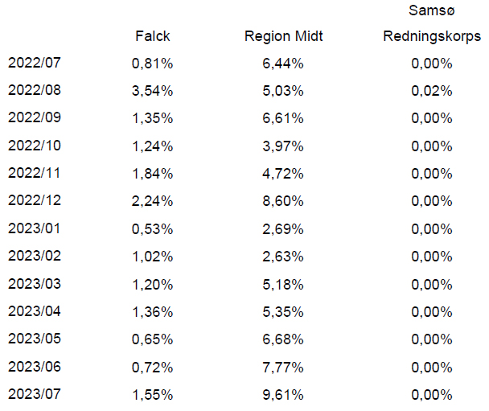The height and width of the screenshot is (411, 489).
Task: Select the 2022/07 row label
Action: pos(35,63)
